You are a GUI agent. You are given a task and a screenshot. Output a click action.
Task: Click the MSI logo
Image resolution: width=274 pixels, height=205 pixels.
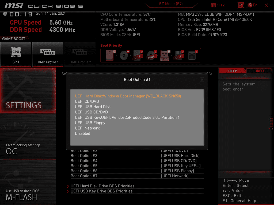click(x=14, y=6)
